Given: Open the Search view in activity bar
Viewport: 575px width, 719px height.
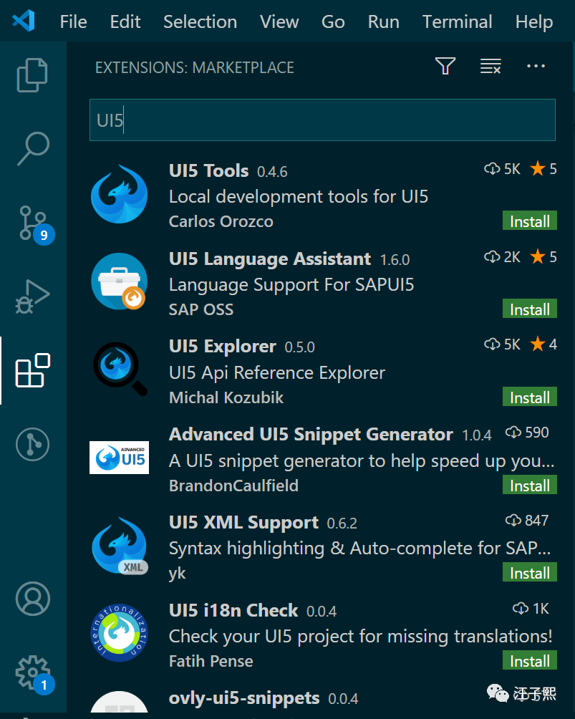Looking at the screenshot, I should point(33,148).
